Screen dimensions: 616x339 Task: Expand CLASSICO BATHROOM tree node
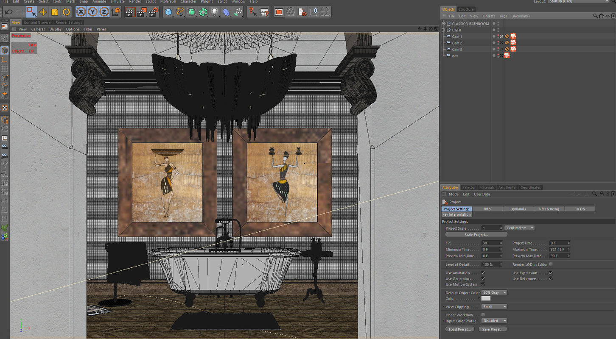(x=443, y=24)
